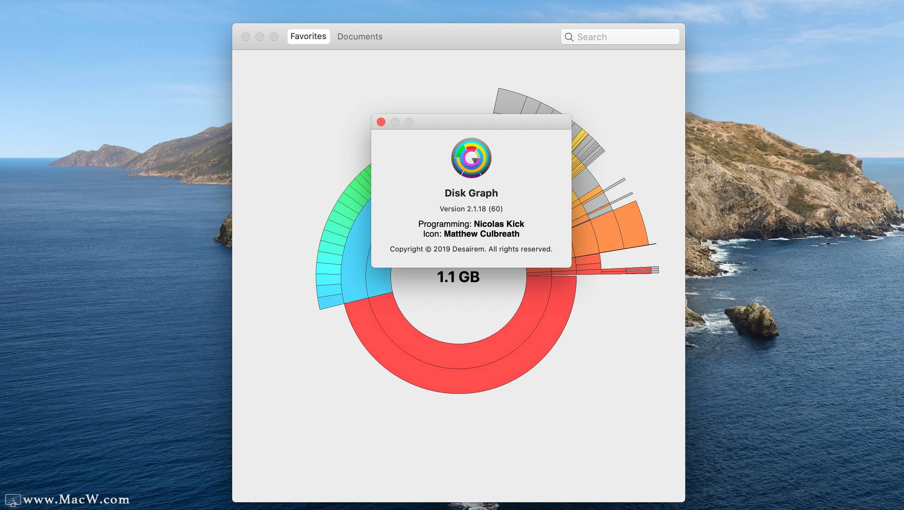
Task: Click the Matthew Culbreath icon credit
Action: (482, 234)
